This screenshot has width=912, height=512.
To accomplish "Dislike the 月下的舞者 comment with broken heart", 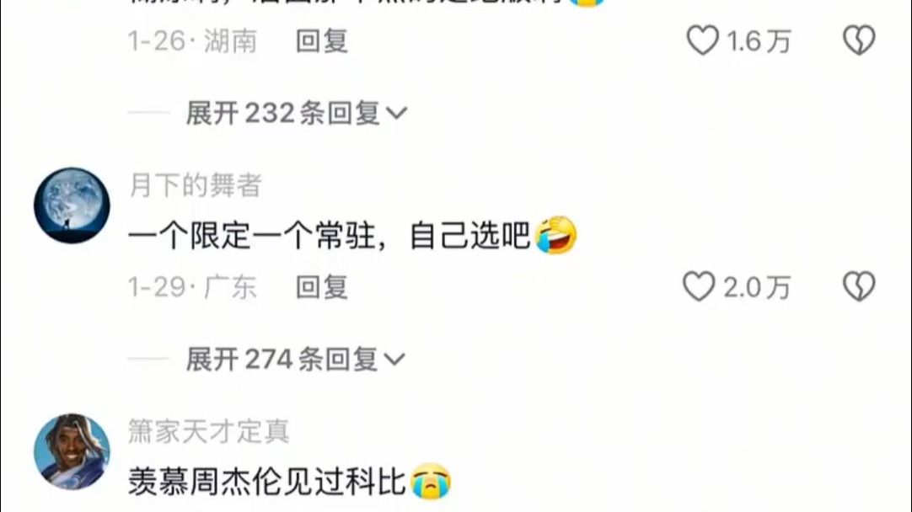I will 859,286.
